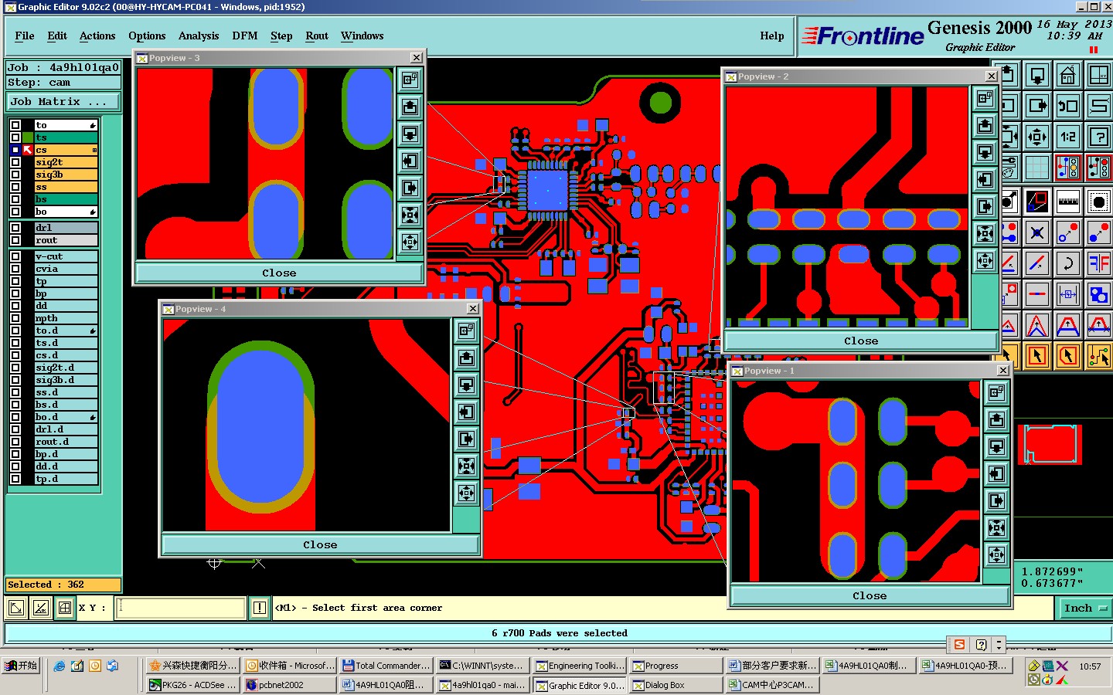The image size is (1113, 695).
Task: Click the pan all directions icon
Action: click(x=1037, y=137)
